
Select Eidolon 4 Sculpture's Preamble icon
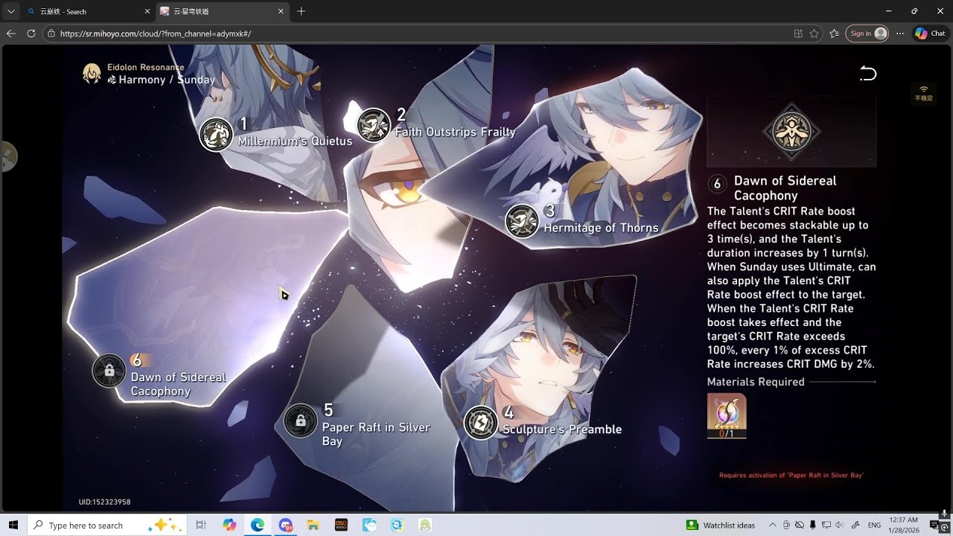(x=480, y=423)
